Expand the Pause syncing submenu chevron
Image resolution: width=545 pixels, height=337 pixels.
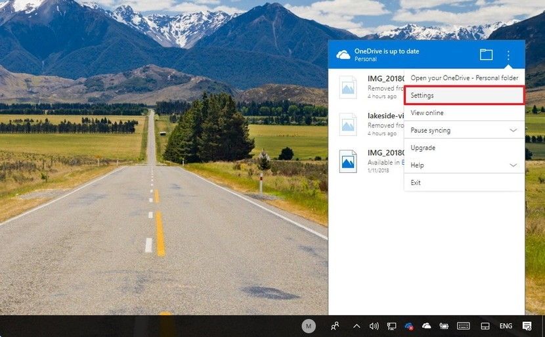(x=513, y=131)
